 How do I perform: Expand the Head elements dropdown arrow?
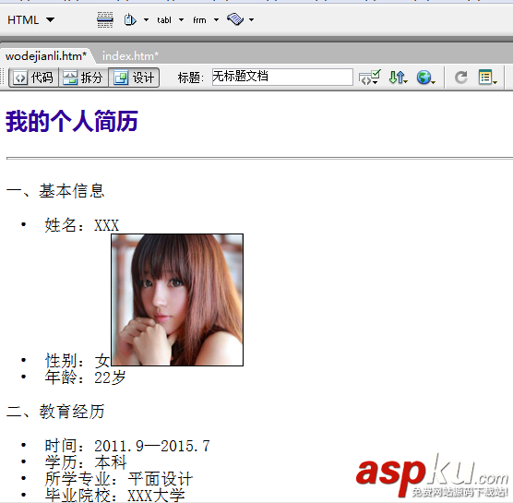click(x=147, y=20)
